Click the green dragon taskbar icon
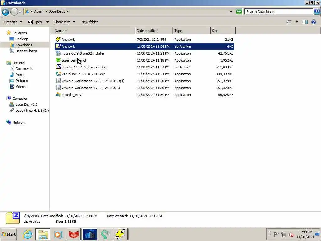This screenshot has width=321, height=241. pos(105,234)
